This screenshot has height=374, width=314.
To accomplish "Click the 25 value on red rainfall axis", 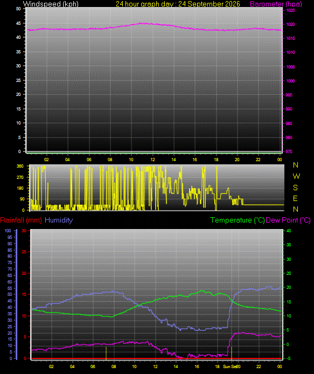I will tap(24, 252).
